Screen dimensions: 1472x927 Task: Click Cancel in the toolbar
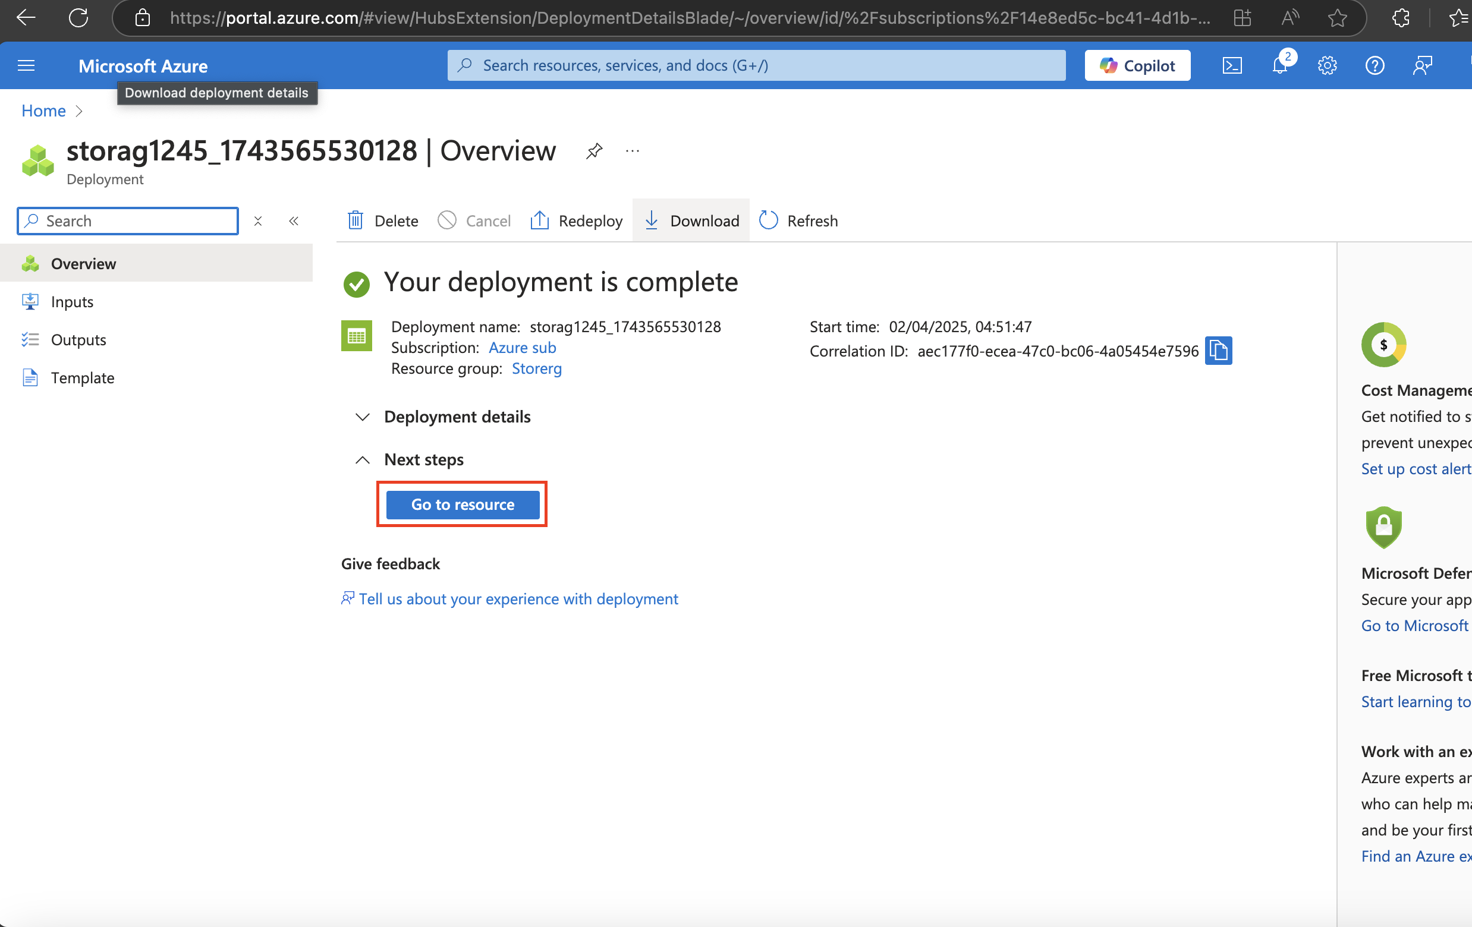pos(474,220)
